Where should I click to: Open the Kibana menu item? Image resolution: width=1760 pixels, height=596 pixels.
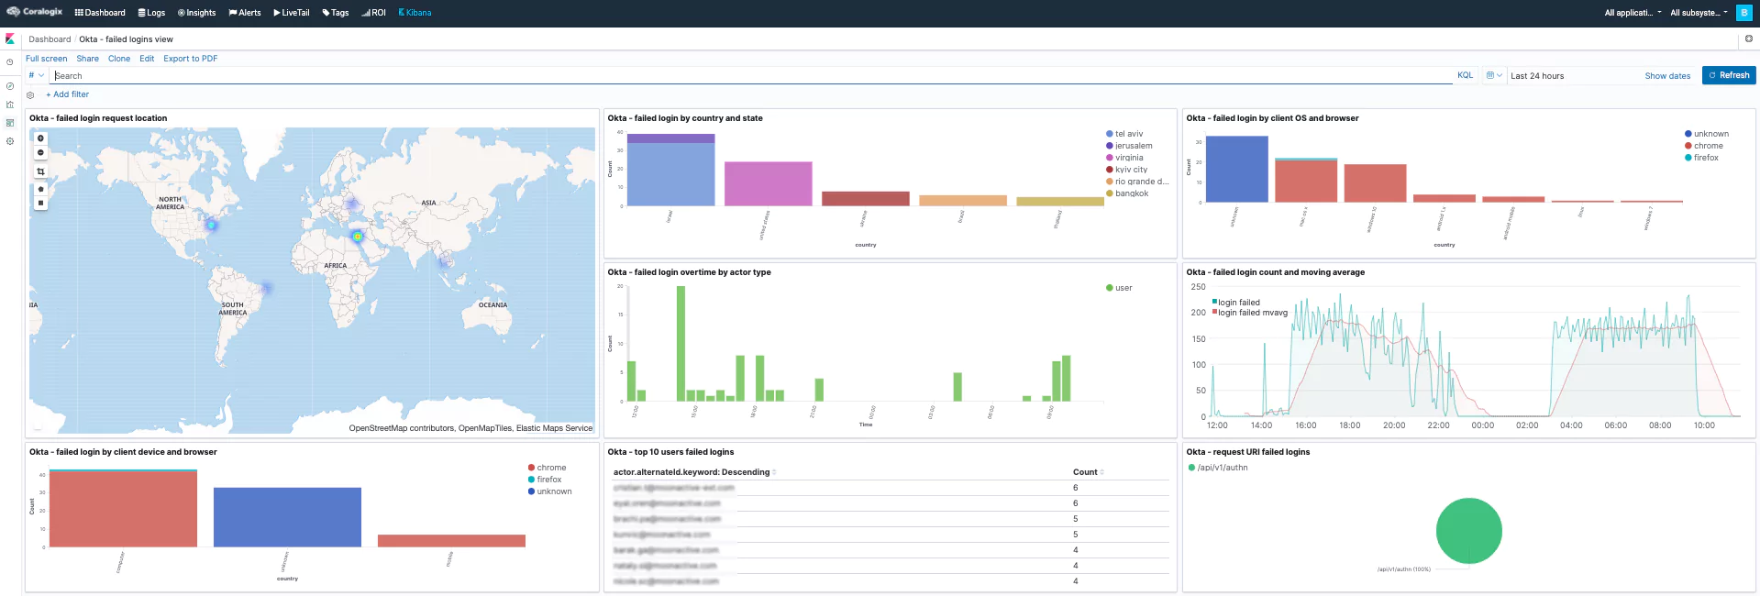tap(415, 13)
